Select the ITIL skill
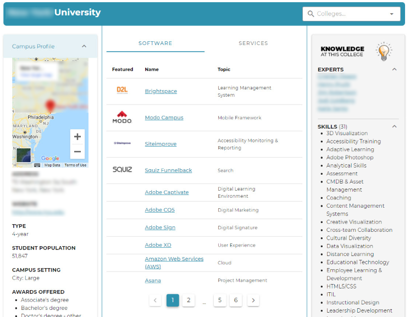 331,294
